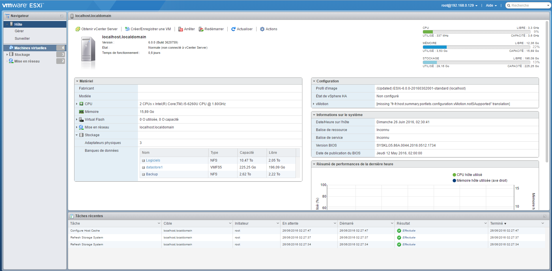
Task: Open the Cible column dropdown
Action: click(x=230, y=223)
